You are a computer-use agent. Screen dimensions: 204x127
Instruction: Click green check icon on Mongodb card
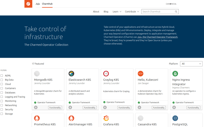pos(35,103)
